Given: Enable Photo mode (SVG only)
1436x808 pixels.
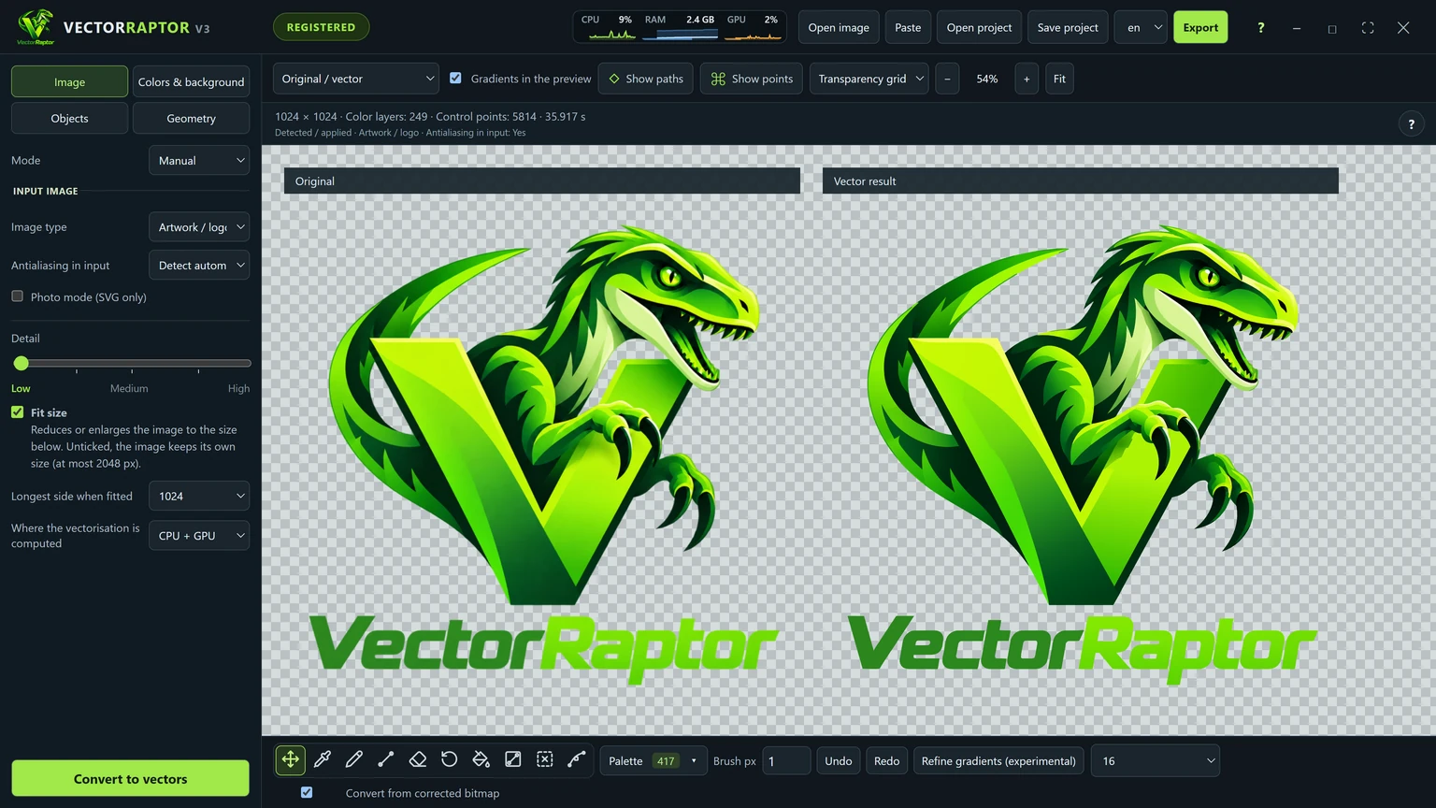Looking at the screenshot, I should click(x=18, y=296).
